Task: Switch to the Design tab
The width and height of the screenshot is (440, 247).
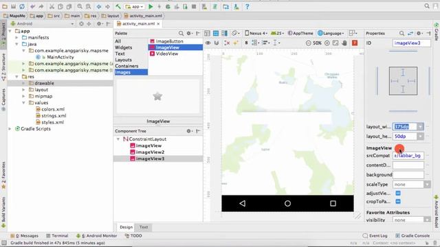Action: pos(126,227)
